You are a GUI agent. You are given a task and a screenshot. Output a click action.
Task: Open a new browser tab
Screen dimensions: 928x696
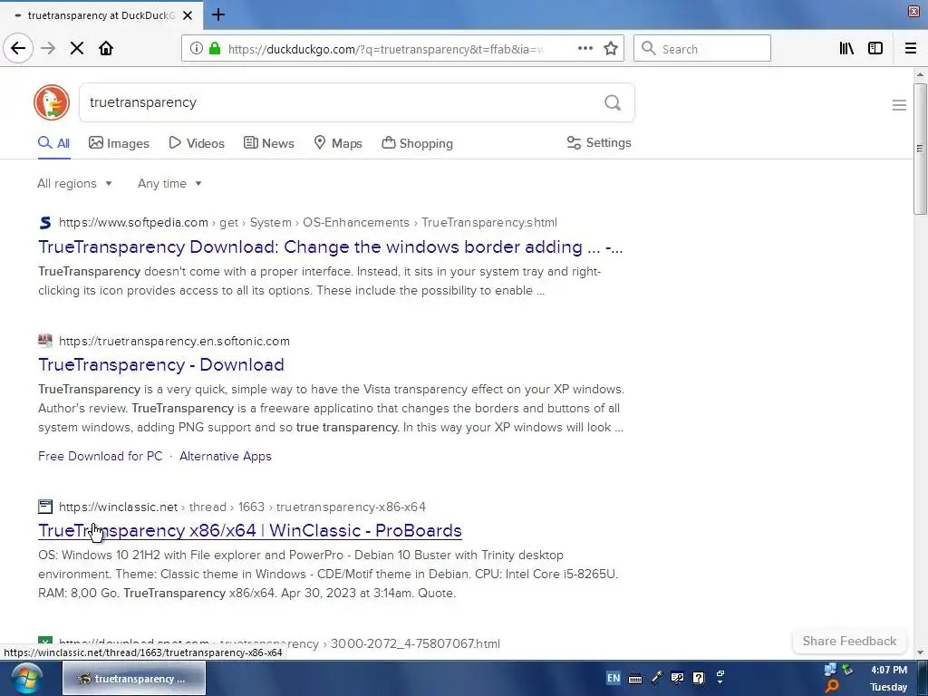pos(217,14)
